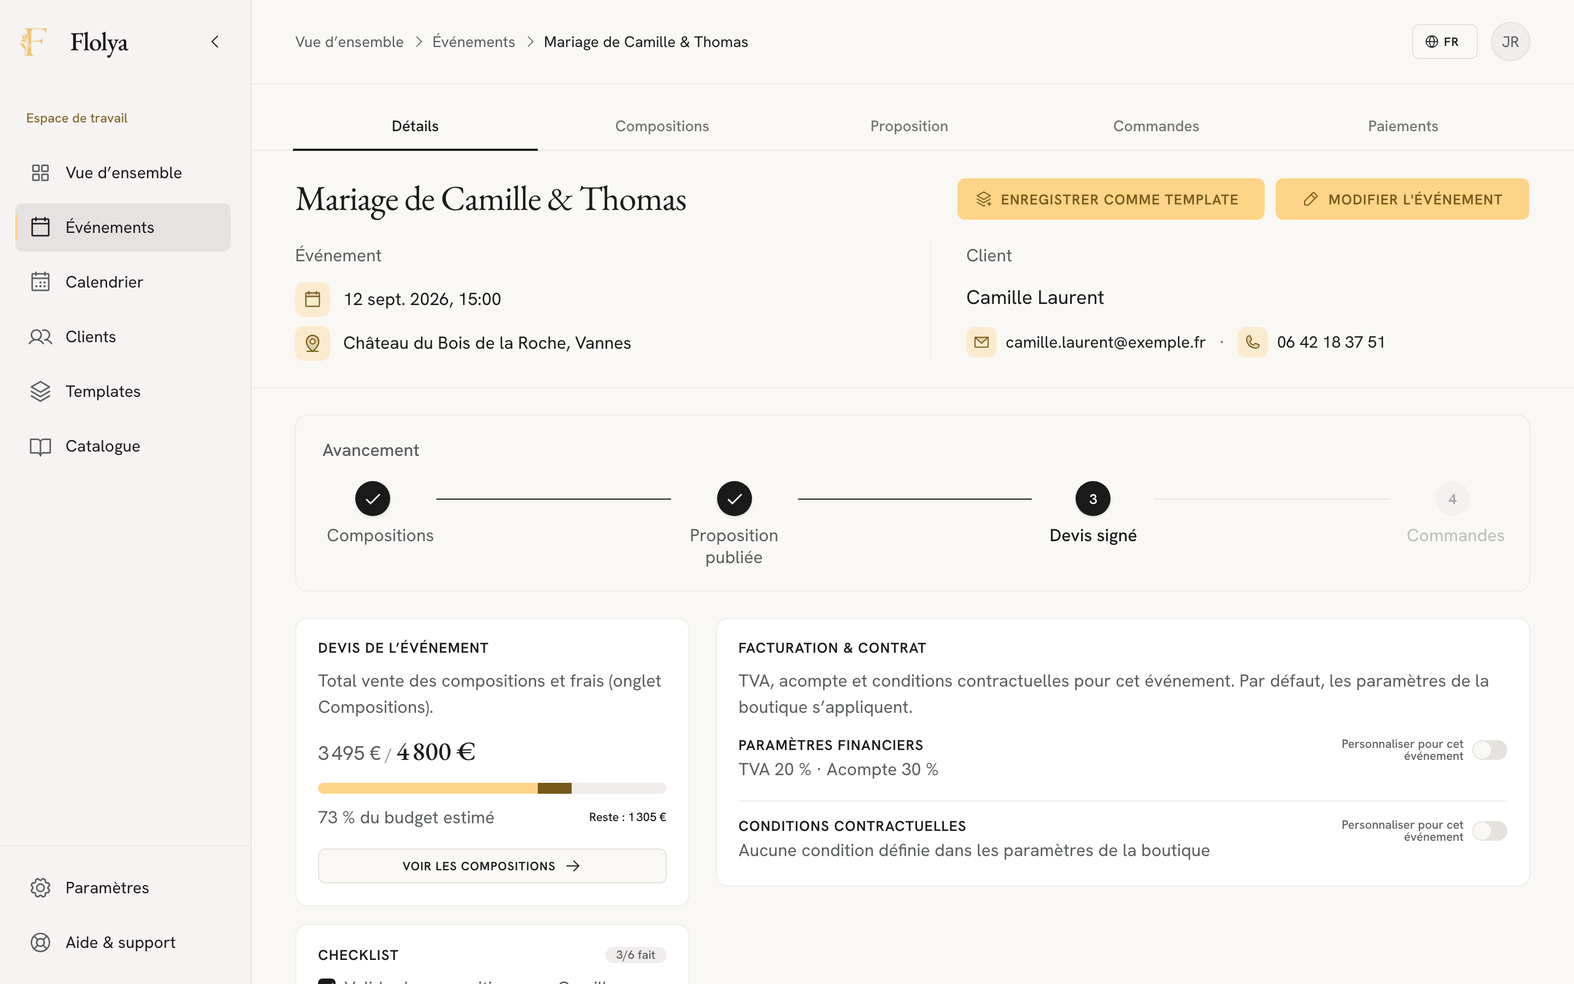Click the Calendrier icon in sidebar
This screenshot has width=1574, height=984.
[x=40, y=282]
